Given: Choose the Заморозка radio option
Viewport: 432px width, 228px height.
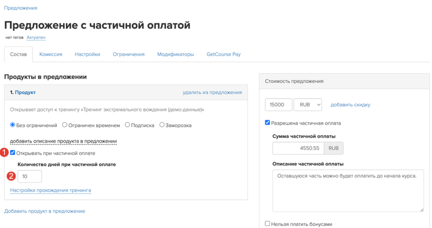Looking at the screenshot, I should click(162, 125).
